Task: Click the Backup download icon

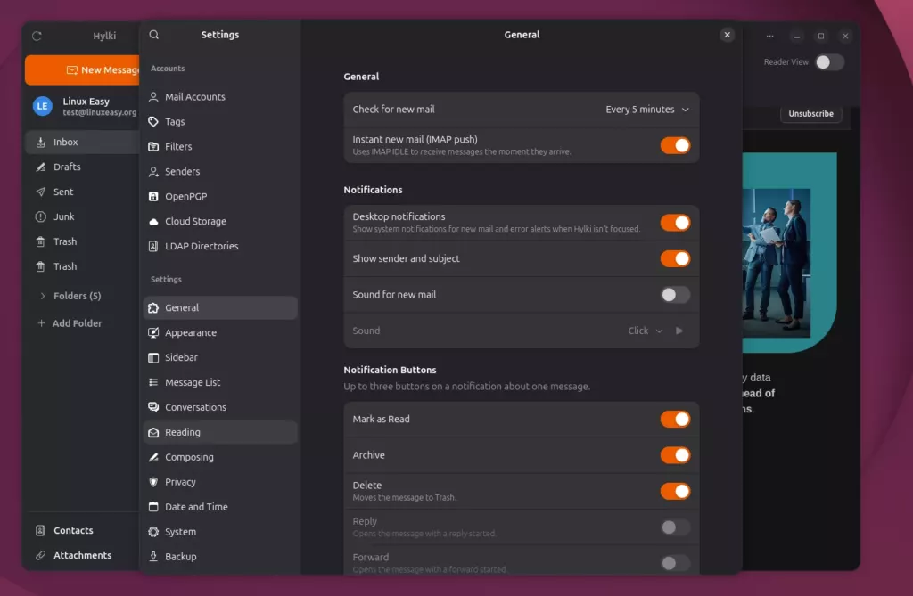Action: [x=153, y=557]
